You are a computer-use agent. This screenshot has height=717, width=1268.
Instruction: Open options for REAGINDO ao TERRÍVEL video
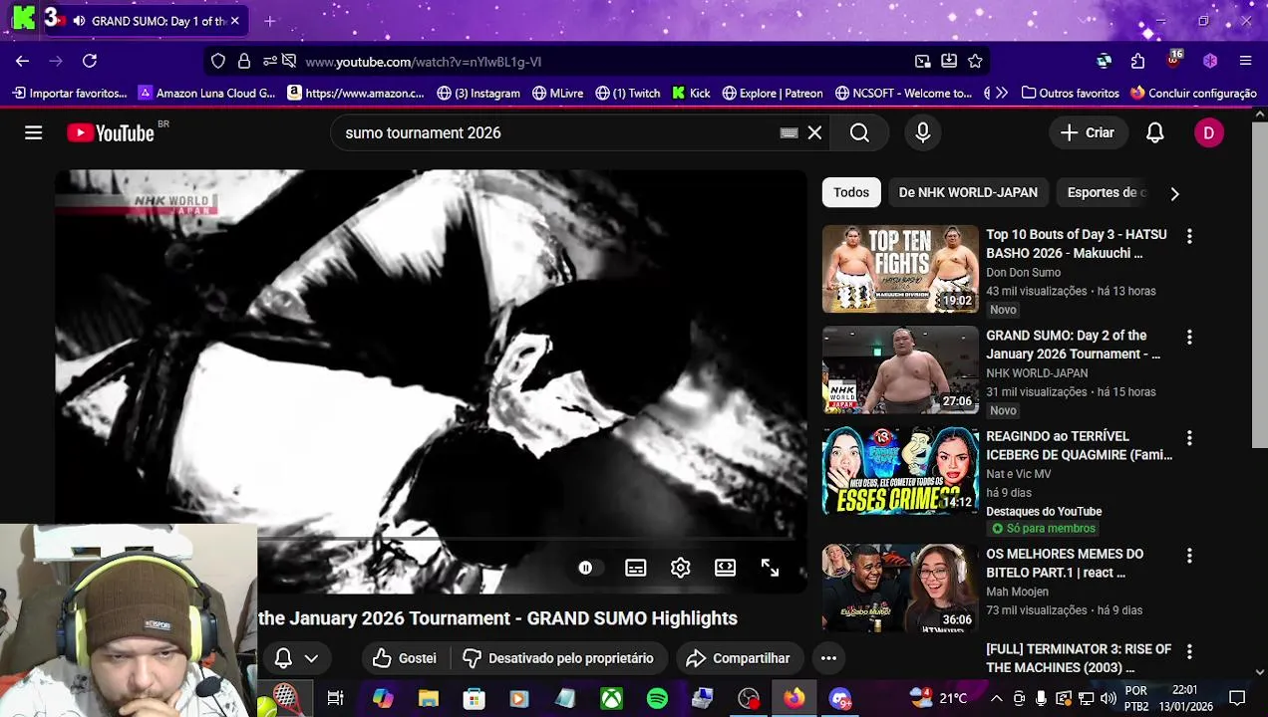pos(1188,437)
